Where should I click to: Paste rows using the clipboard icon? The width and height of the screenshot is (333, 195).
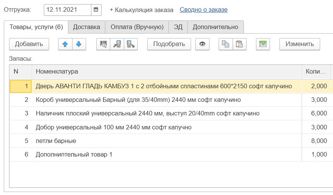click(x=239, y=44)
